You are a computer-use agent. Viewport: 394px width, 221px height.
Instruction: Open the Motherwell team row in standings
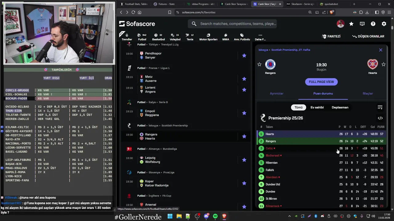(x=322, y=156)
